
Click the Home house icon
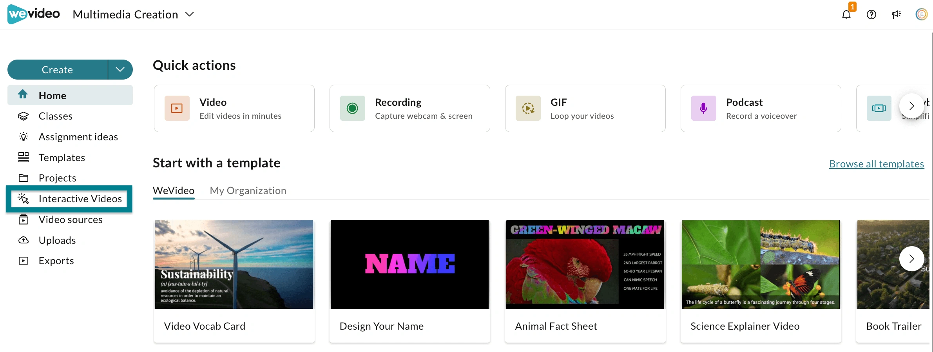(x=23, y=94)
